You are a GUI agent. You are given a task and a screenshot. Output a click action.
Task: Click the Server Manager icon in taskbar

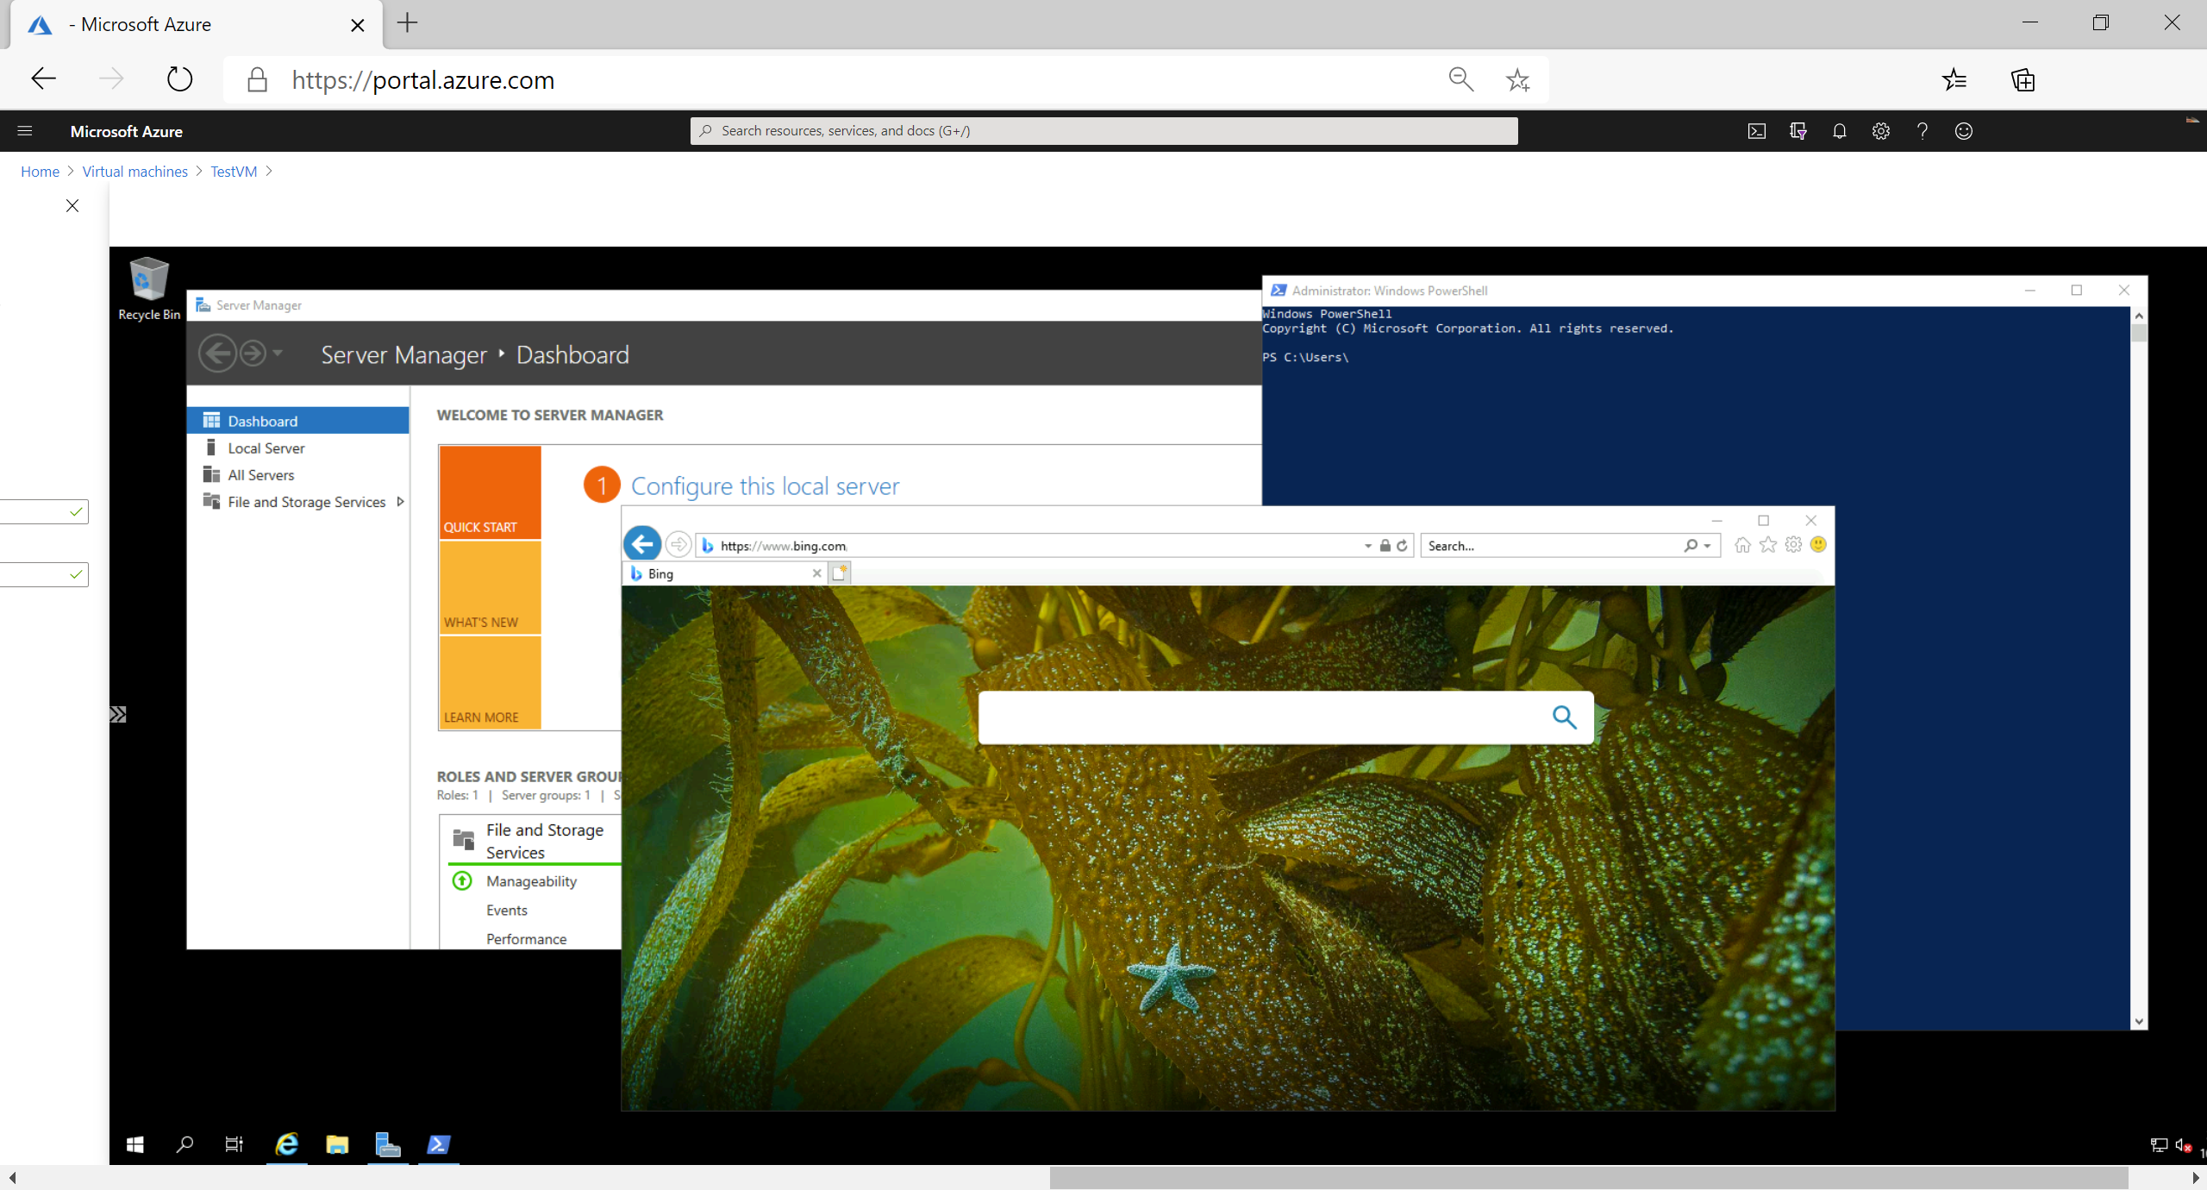point(390,1144)
